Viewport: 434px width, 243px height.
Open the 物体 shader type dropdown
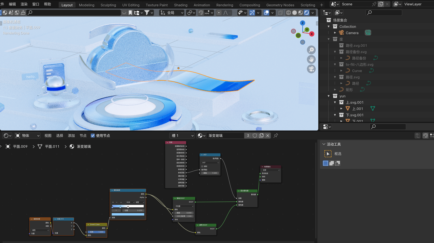click(x=28, y=136)
